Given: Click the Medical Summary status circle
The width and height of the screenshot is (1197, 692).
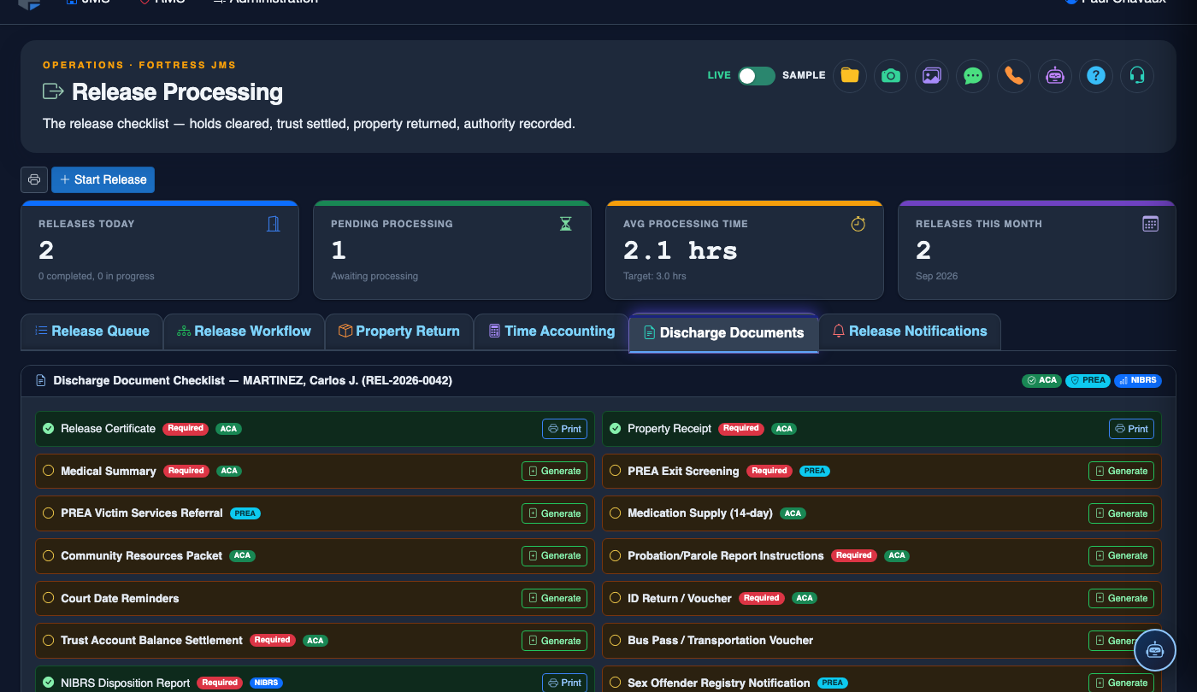Looking at the screenshot, I should point(49,471).
